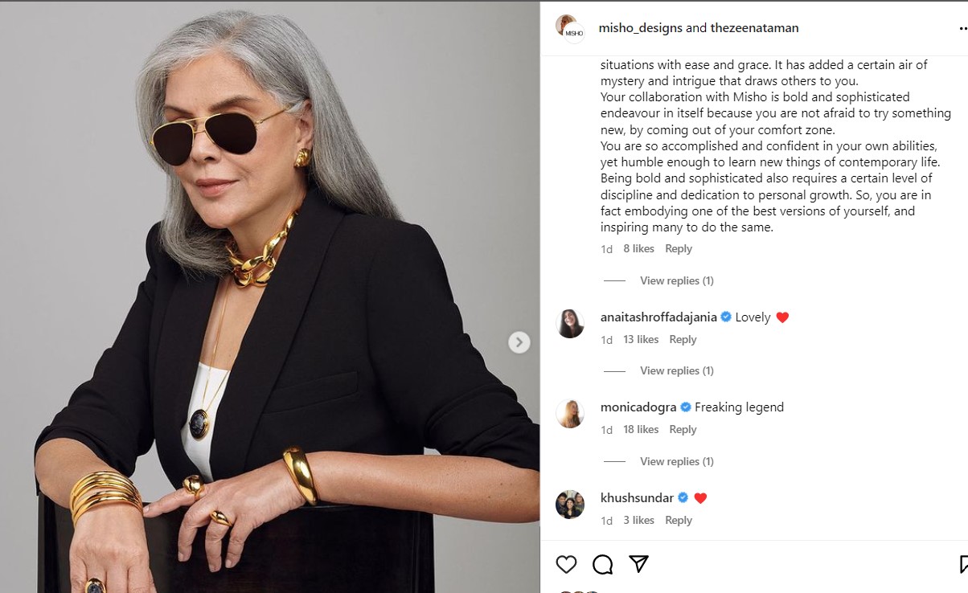968x593 pixels.
Task: Expand replies under Freaking legend comment
Action: [676, 461]
